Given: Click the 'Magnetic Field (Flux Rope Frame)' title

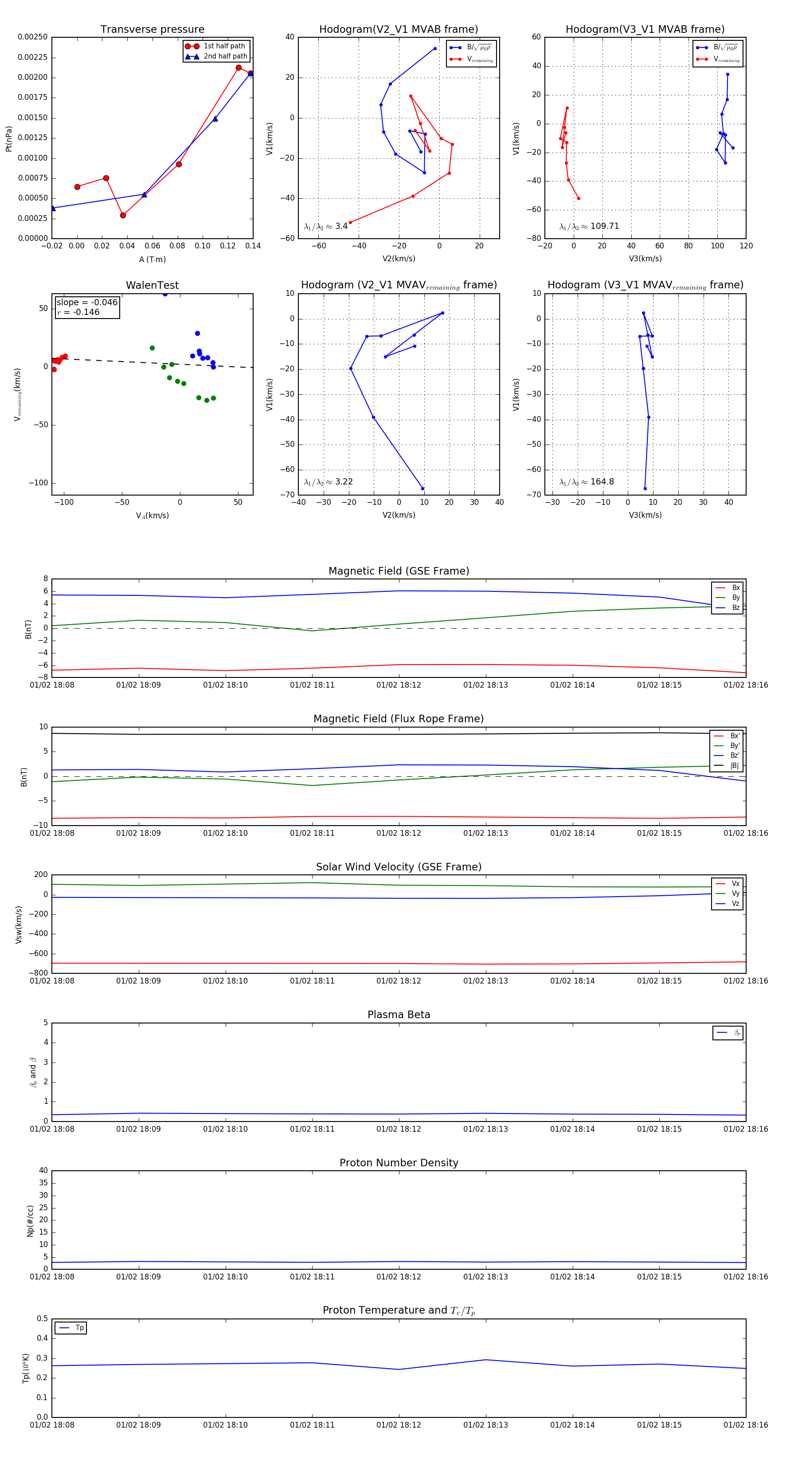Looking at the screenshot, I should [399, 719].
